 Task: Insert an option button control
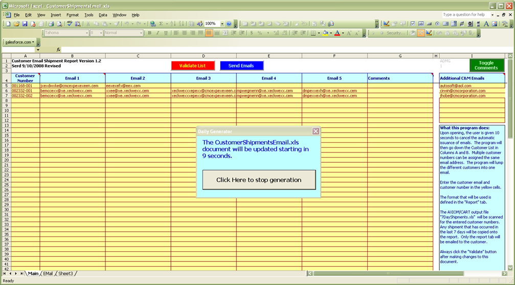point(437,24)
